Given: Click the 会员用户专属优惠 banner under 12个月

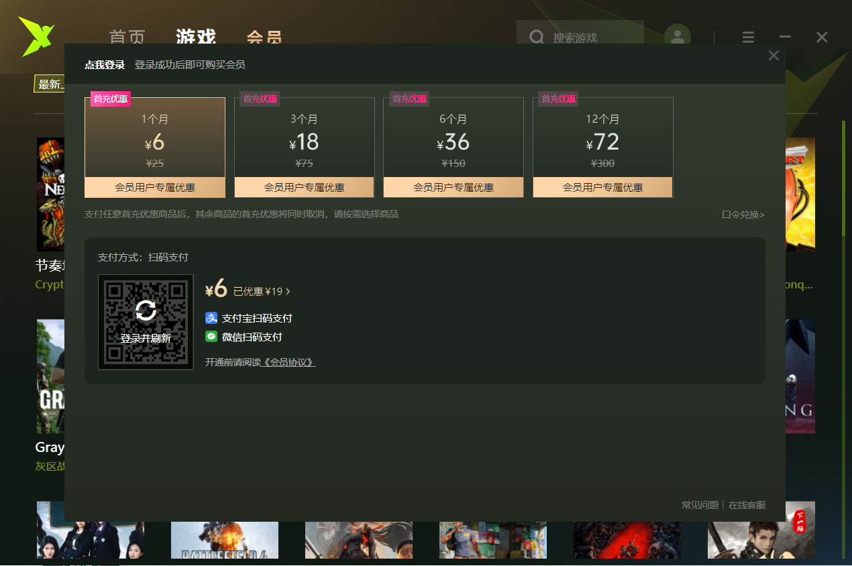Looking at the screenshot, I should (602, 188).
